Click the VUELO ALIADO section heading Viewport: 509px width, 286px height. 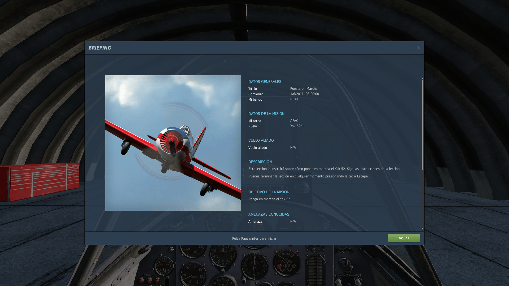[261, 140]
